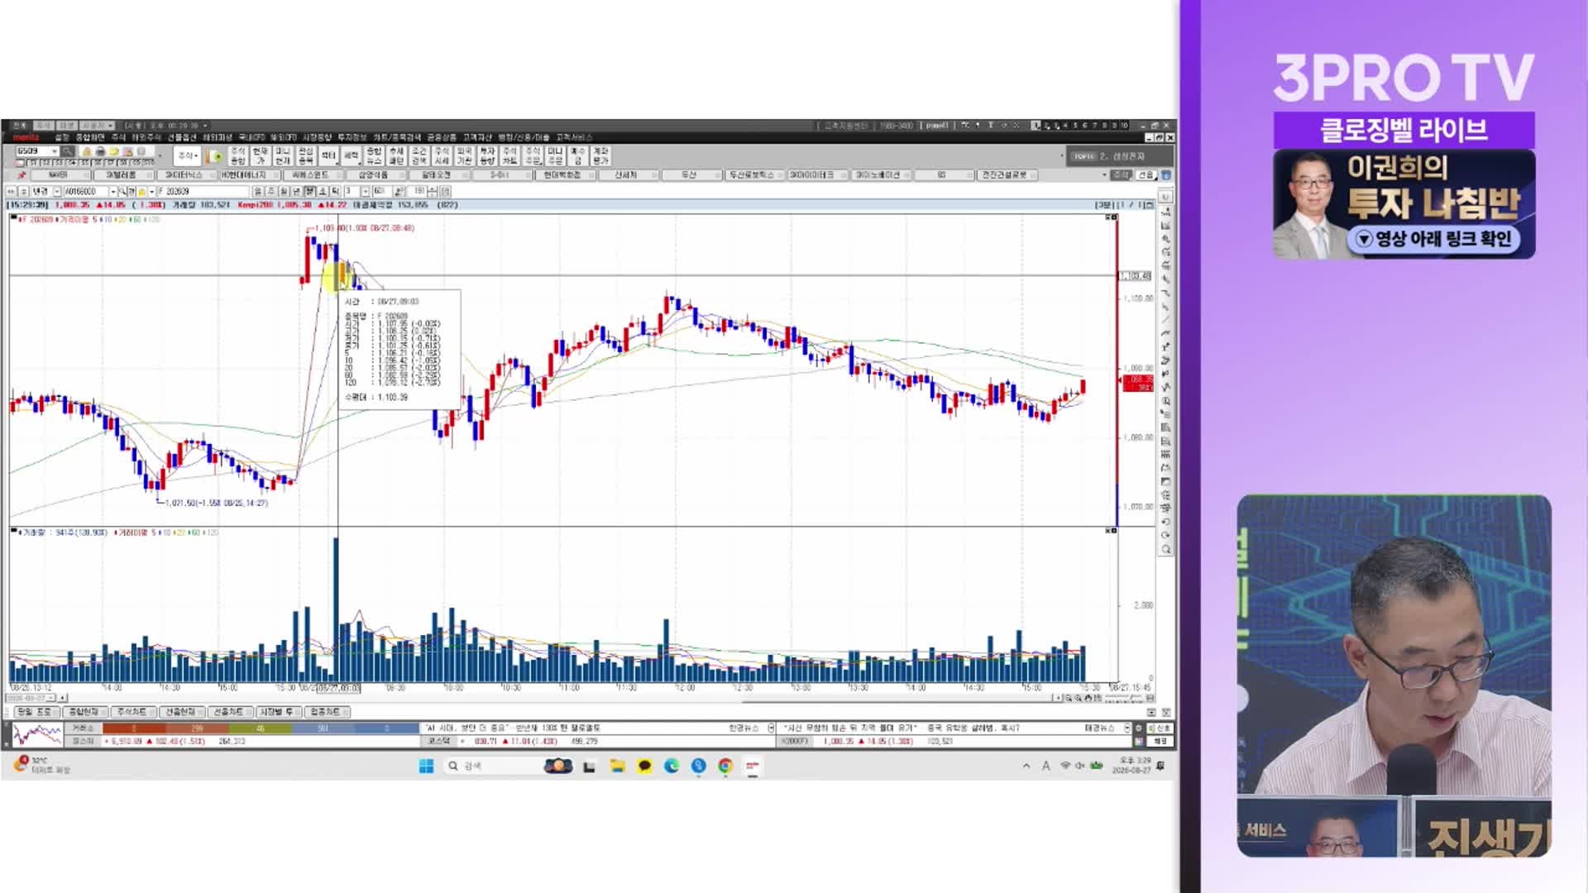The width and height of the screenshot is (1588, 893).
Task: Click the mini index chart thumbnail in ticker bar
Action: coord(38,734)
